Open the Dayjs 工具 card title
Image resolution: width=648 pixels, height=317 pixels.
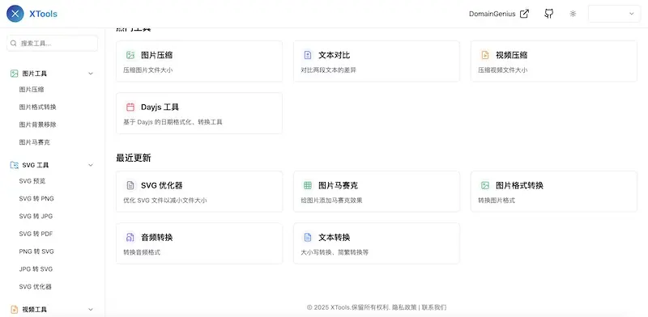tap(160, 108)
